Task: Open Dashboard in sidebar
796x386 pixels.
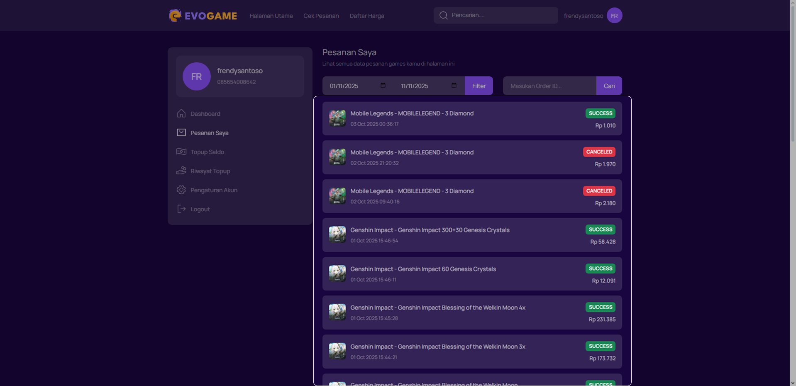Action: 205,114
